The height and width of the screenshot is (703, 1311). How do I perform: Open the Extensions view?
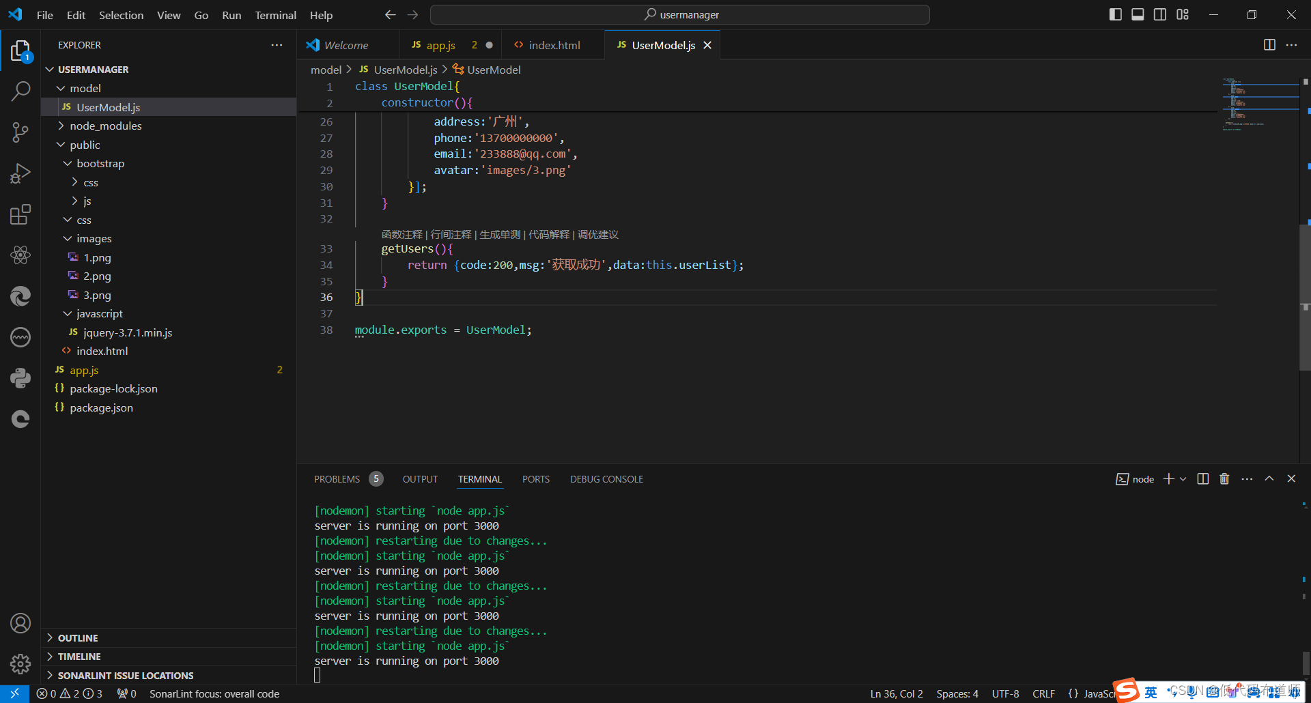point(20,214)
